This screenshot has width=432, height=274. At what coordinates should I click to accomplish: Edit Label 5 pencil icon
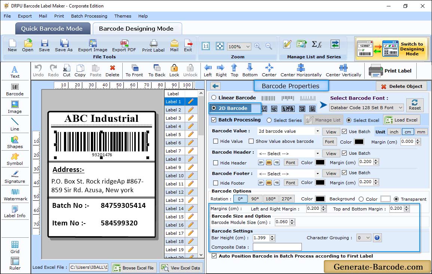tap(191, 135)
